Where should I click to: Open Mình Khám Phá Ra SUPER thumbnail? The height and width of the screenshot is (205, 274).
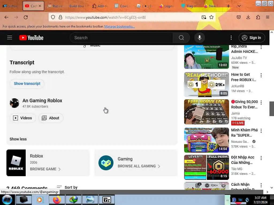[x=206, y=140]
